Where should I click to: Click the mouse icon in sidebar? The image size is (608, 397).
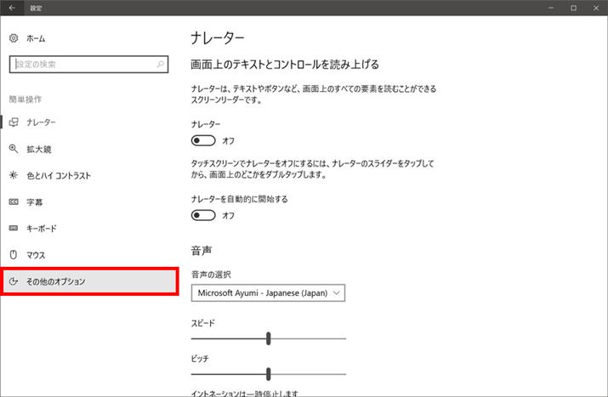tap(14, 255)
